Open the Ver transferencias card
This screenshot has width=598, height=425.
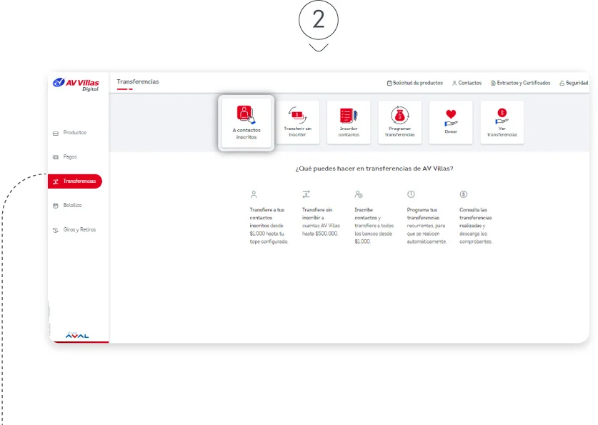tap(502, 122)
